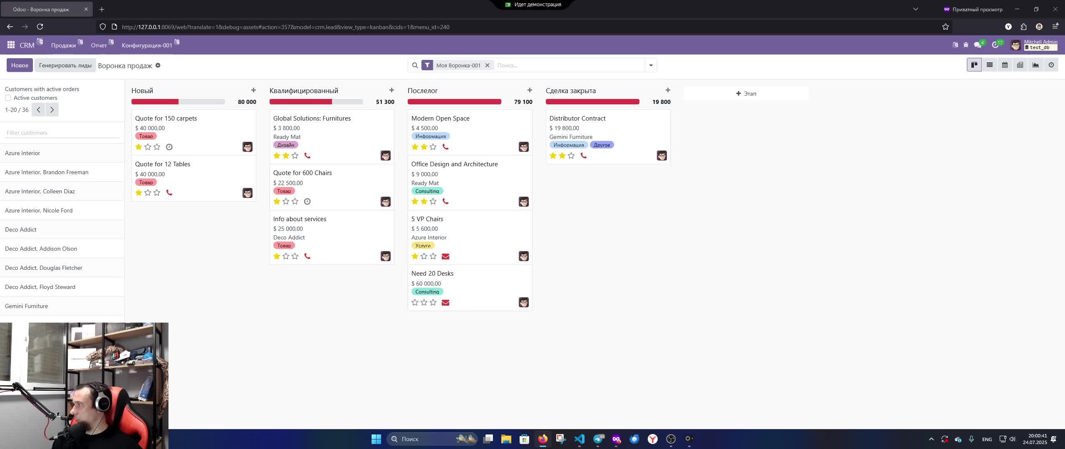This screenshot has height=449, width=1065.
Task: Set first star priority on Need 20 Desks
Action: coord(415,303)
